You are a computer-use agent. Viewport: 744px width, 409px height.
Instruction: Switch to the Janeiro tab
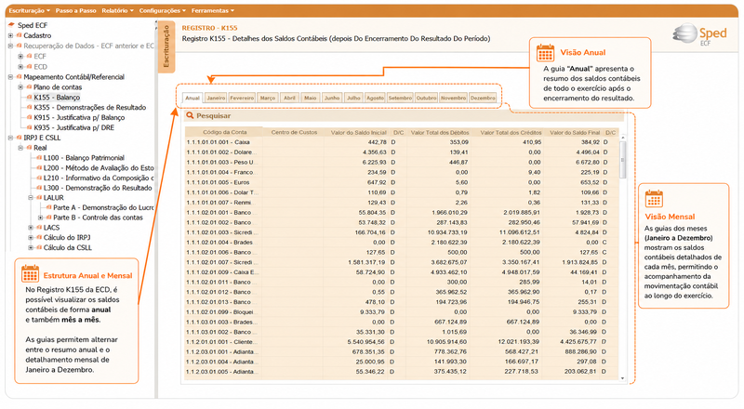pos(216,98)
